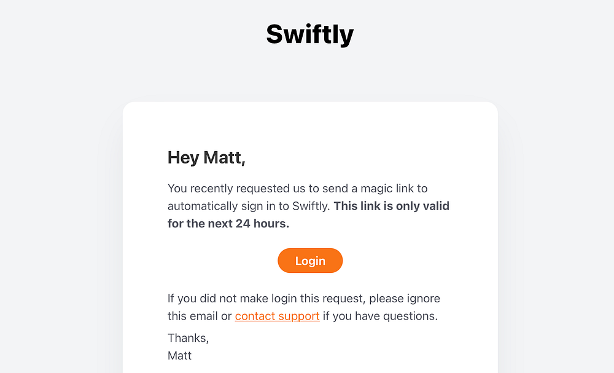Click the "Matt" signature below Thanks
The height and width of the screenshot is (373, 614).
tap(179, 355)
